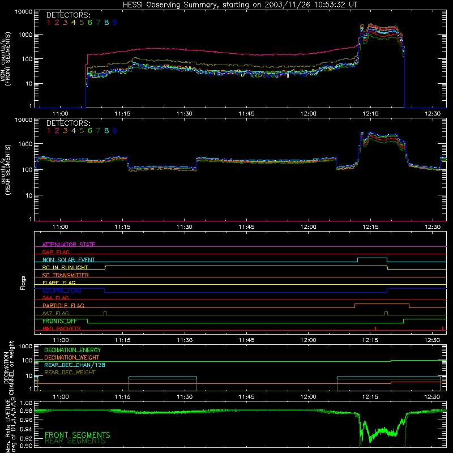Click the REAR_DEC_CHAN/128 legend label
This screenshot has width=453, height=453.
75,365
